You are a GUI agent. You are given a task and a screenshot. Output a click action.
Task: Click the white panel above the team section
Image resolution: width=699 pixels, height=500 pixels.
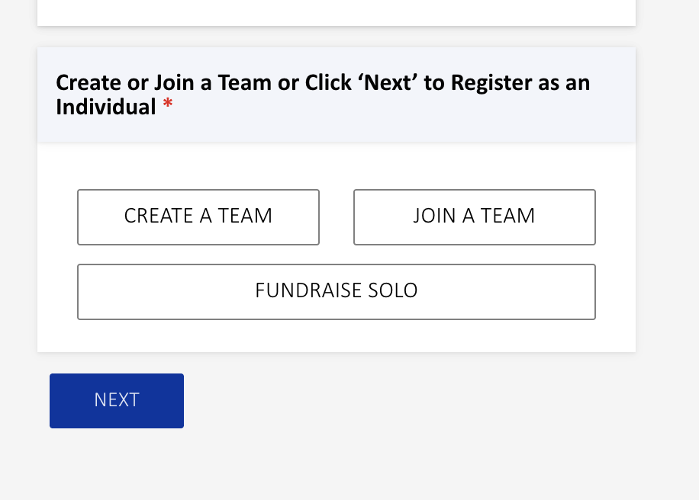click(x=336, y=11)
